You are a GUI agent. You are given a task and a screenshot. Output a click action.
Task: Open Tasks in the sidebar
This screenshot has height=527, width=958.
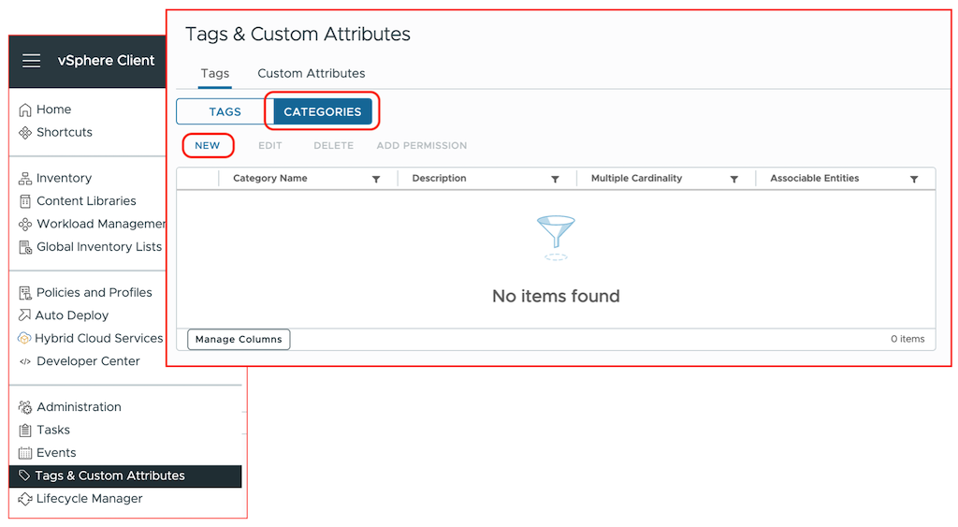(53, 430)
